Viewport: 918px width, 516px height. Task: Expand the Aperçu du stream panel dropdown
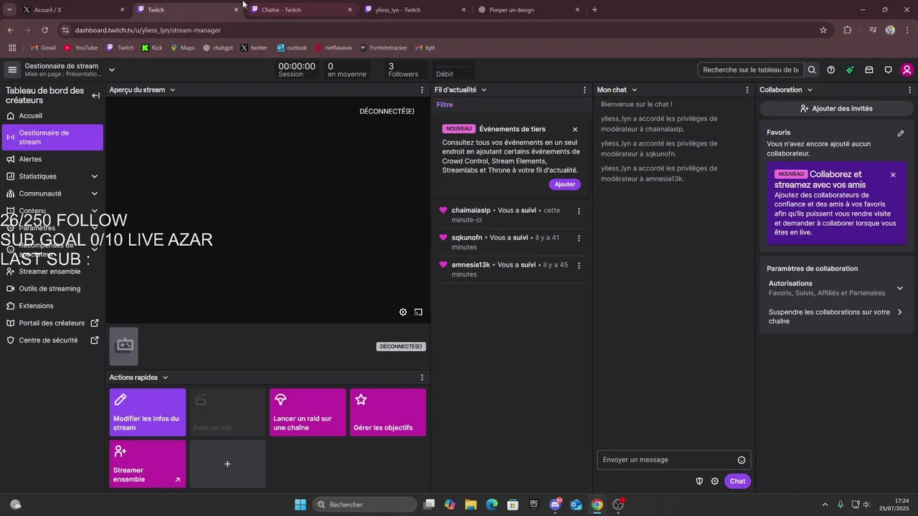point(172,90)
